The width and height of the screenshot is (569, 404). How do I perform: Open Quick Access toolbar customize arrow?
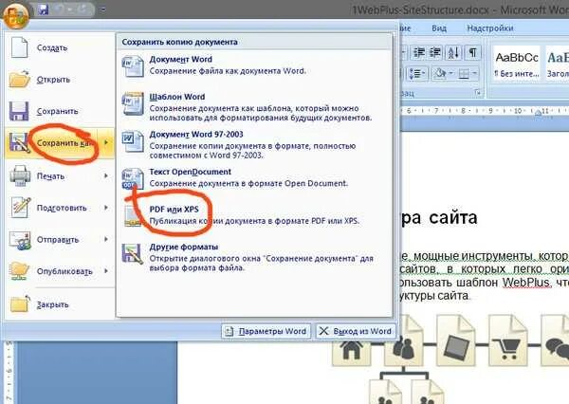[x=103, y=9]
